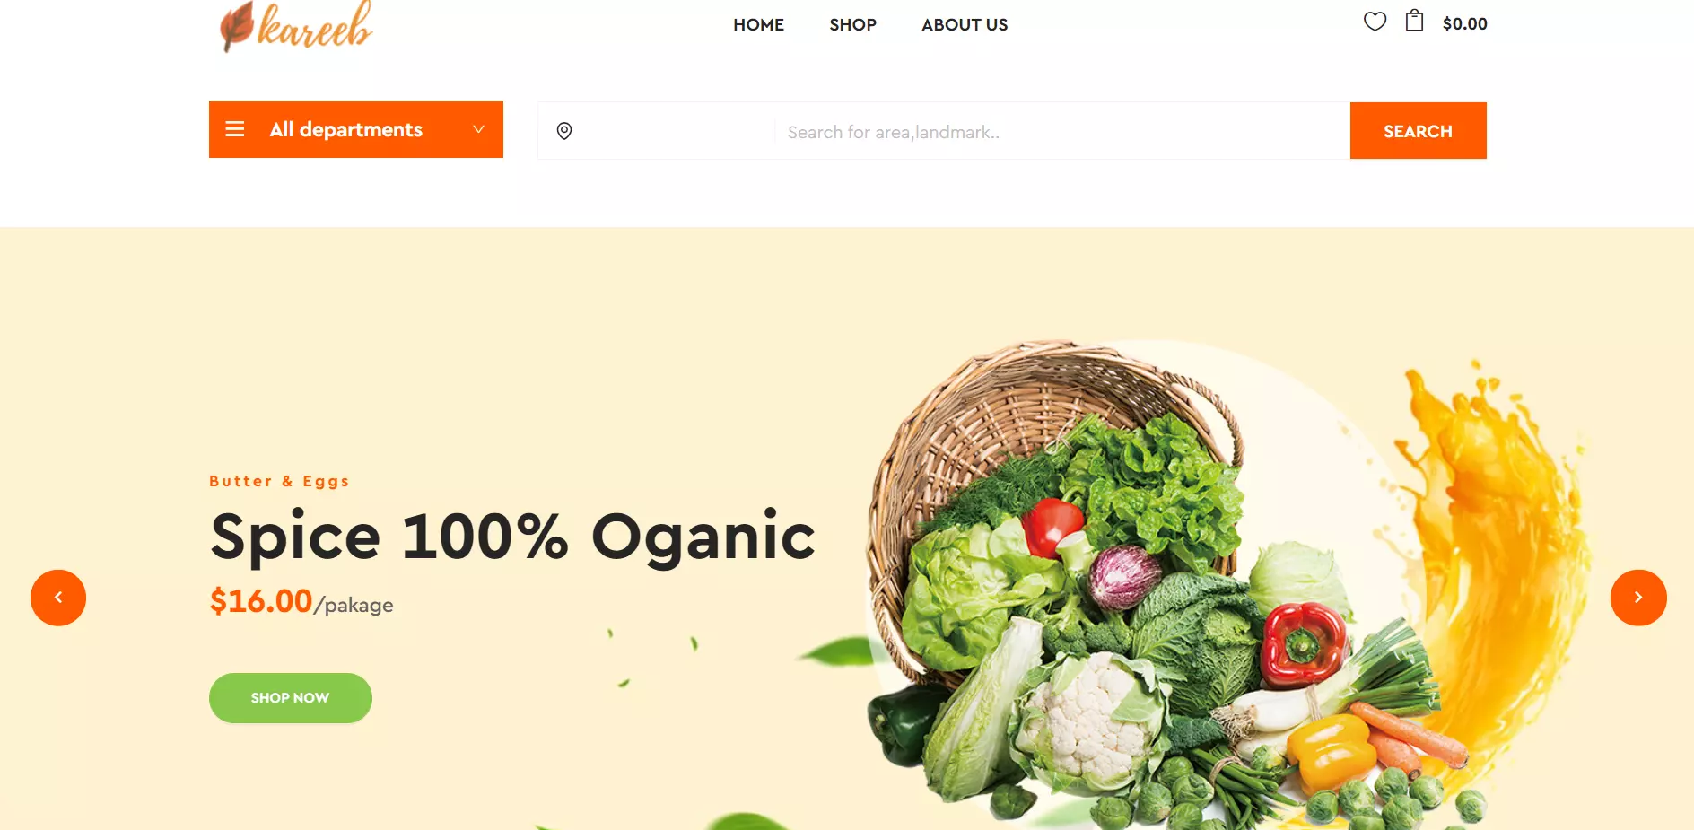This screenshot has width=1694, height=830.
Task: Open the ABOUT US menu item
Action: [x=965, y=25]
